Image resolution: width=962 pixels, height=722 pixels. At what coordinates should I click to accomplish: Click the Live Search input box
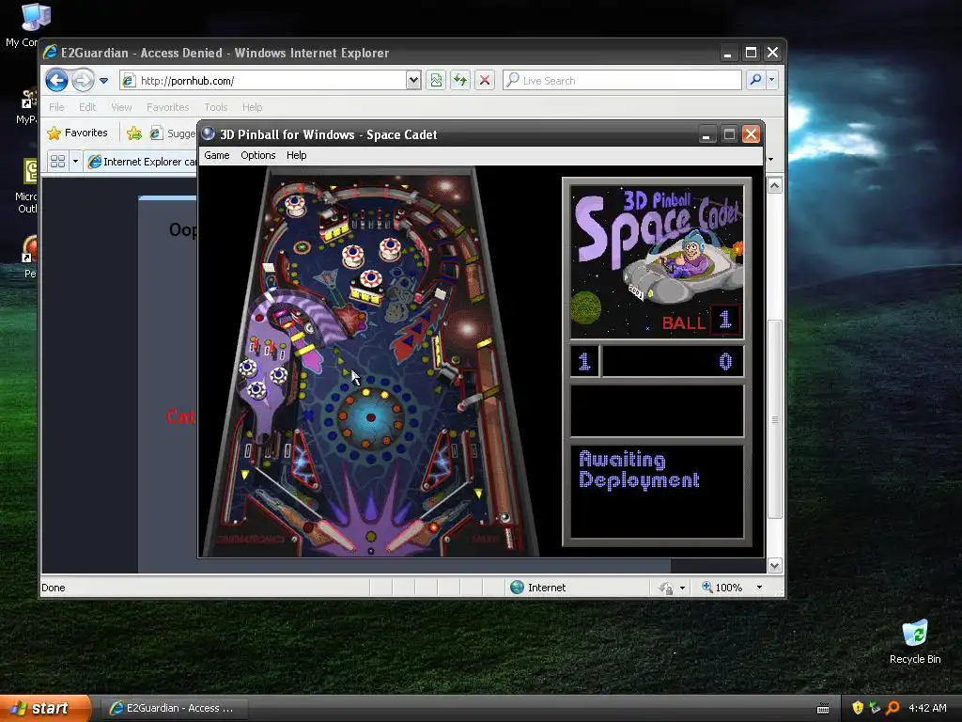click(622, 81)
